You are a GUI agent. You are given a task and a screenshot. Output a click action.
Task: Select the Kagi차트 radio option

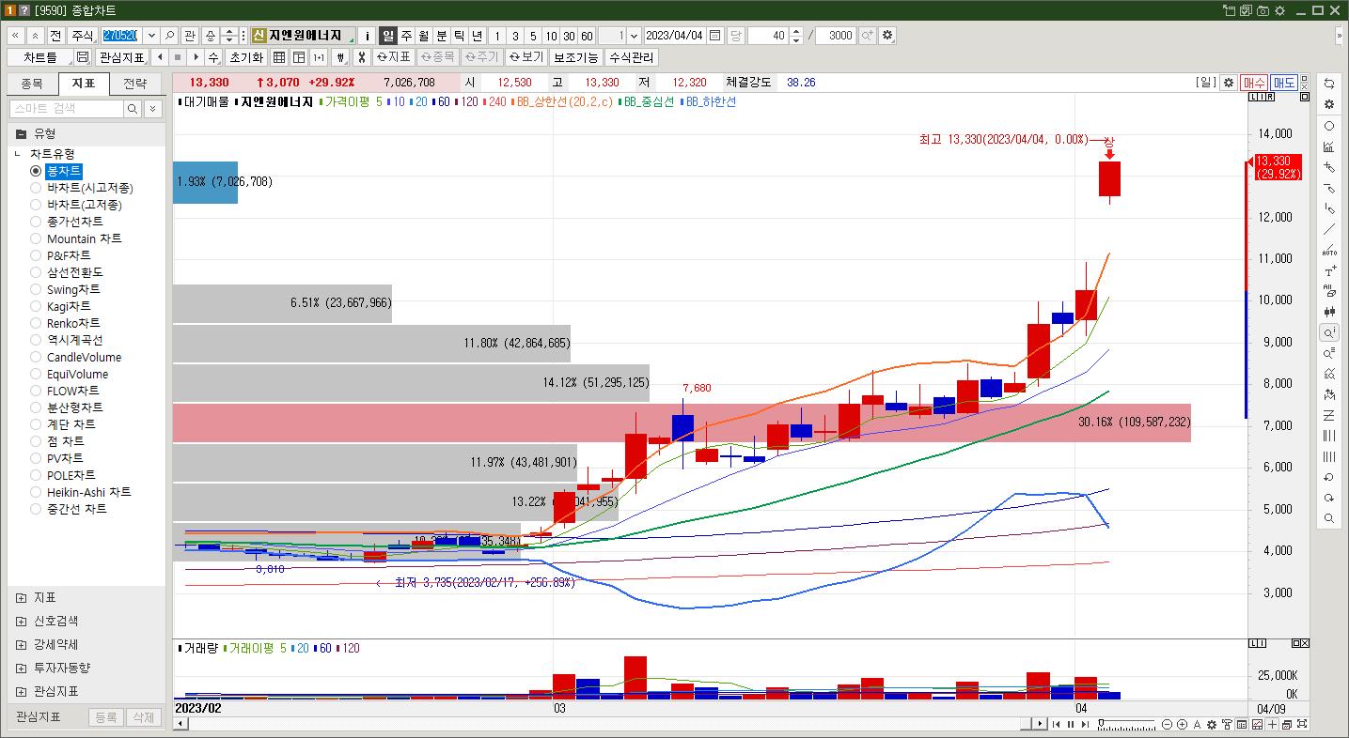coord(37,306)
